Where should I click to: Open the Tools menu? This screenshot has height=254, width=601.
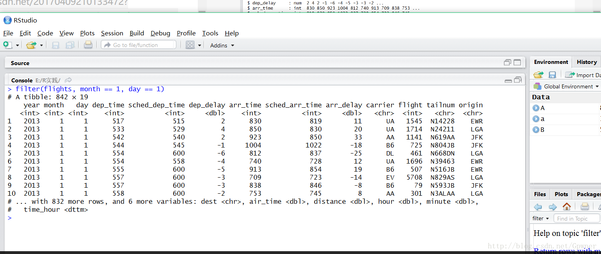click(210, 33)
